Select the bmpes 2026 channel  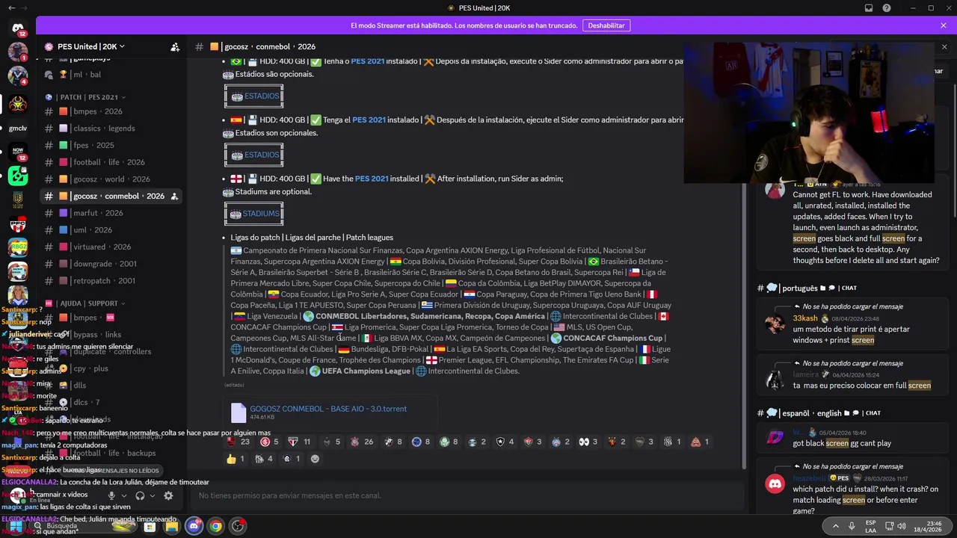point(110,111)
